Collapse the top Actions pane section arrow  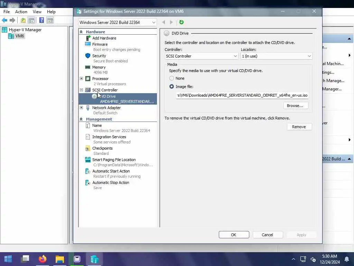349,39
